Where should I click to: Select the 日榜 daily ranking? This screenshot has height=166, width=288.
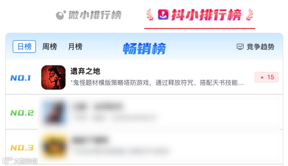point(24,46)
